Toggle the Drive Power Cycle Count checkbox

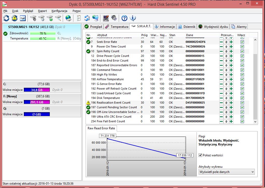coord(242,56)
